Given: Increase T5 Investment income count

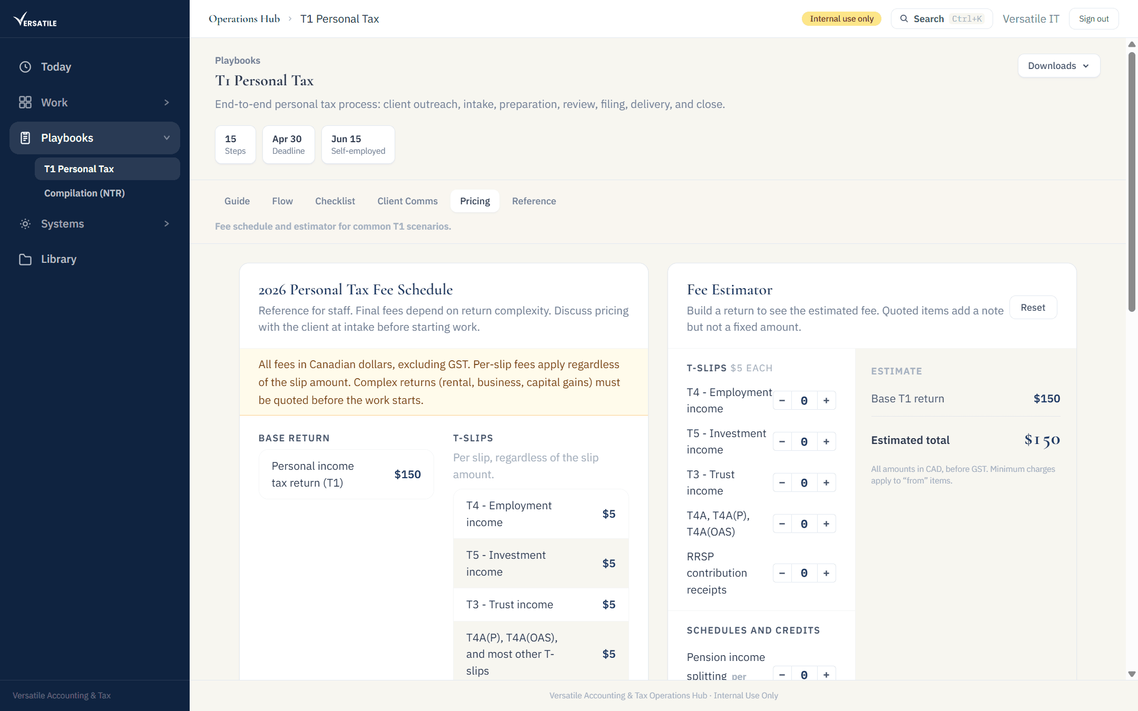Looking at the screenshot, I should (x=826, y=442).
